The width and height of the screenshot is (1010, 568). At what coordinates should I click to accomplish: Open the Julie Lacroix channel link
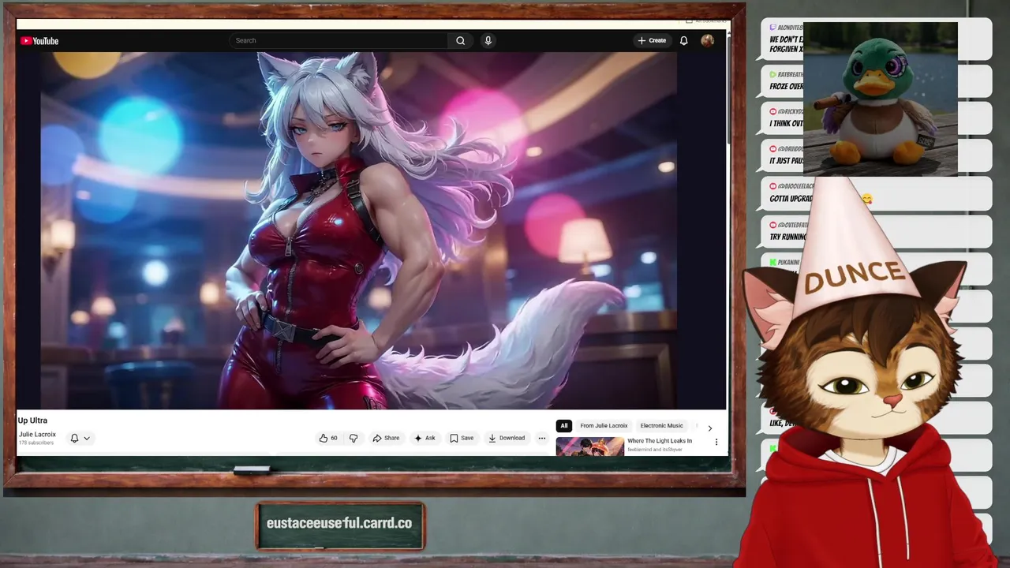pos(37,434)
